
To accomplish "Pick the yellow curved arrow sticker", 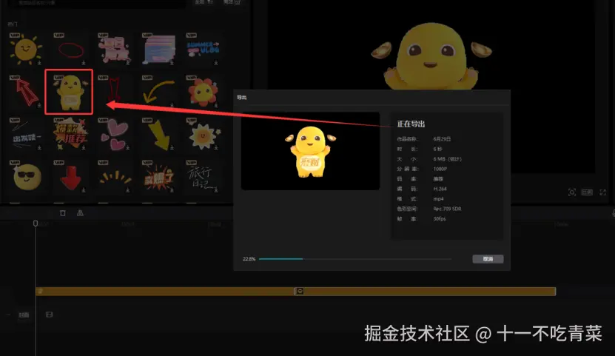I will click(x=158, y=91).
